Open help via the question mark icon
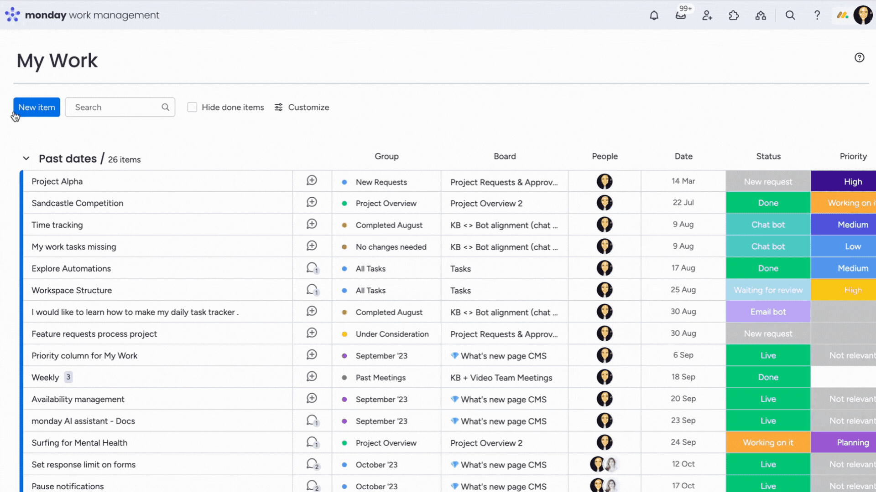Screen dimensions: 876x492 click(817, 15)
